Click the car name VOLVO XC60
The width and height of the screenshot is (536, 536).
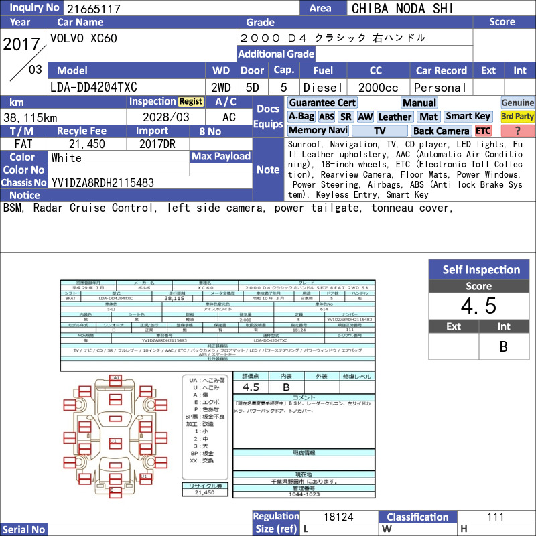click(x=83, y=38)
